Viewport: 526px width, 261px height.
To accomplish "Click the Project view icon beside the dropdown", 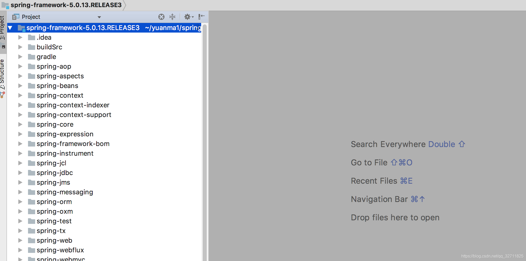I will tap(16, 17).
